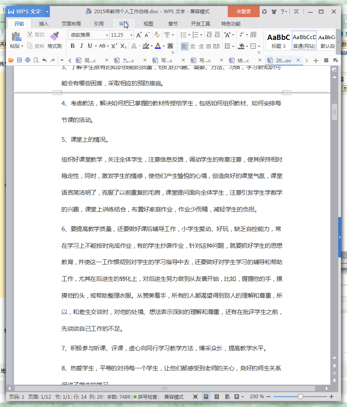Click the Paste clipboard icon

pos(16,37)
